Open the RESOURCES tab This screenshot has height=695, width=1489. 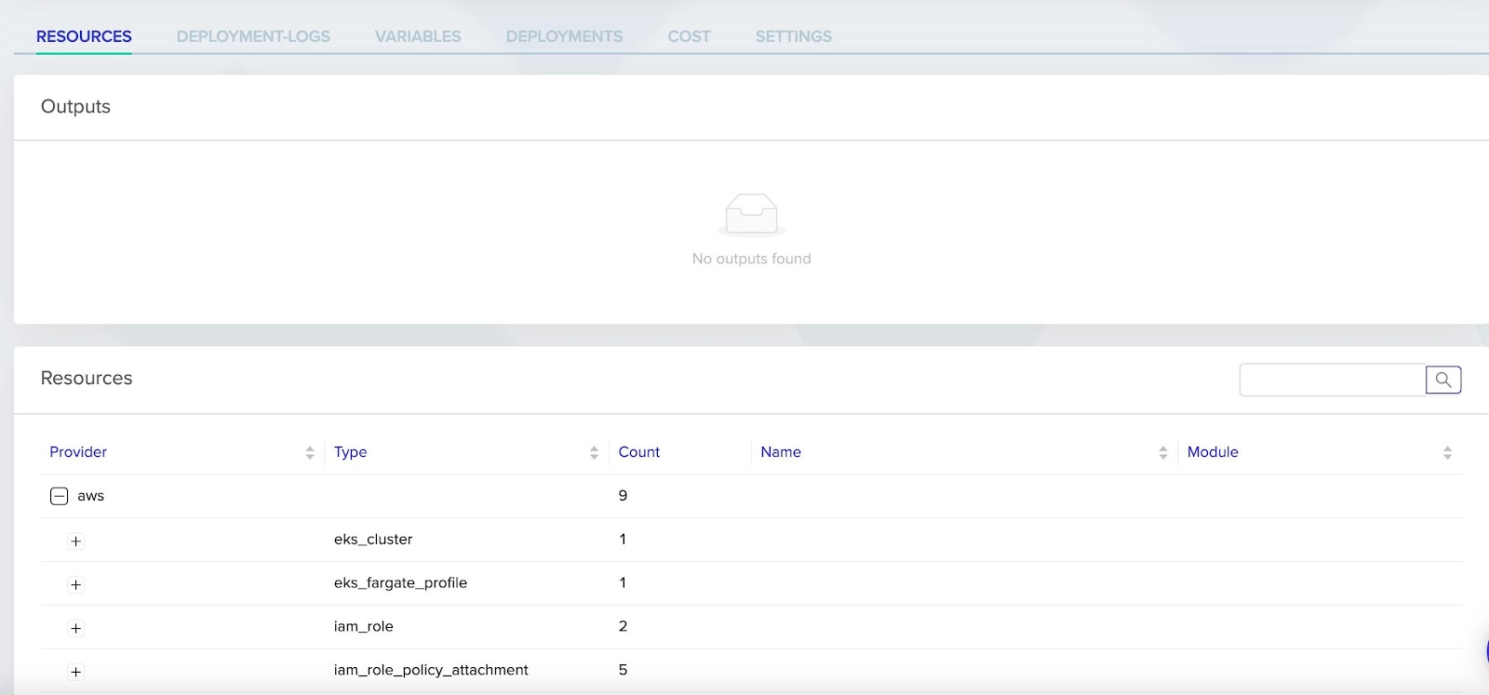click(x=84, y=36)
